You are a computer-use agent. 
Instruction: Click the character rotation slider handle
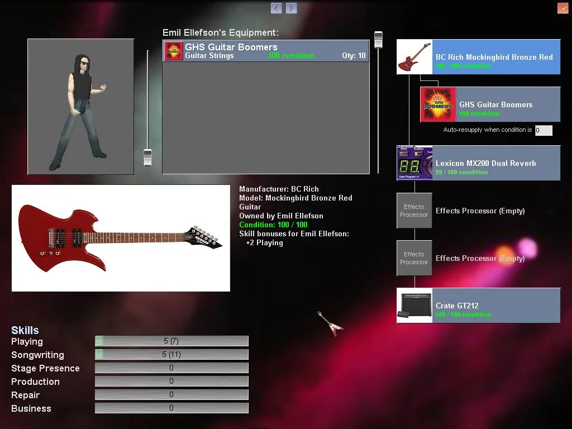click(147, 157)
